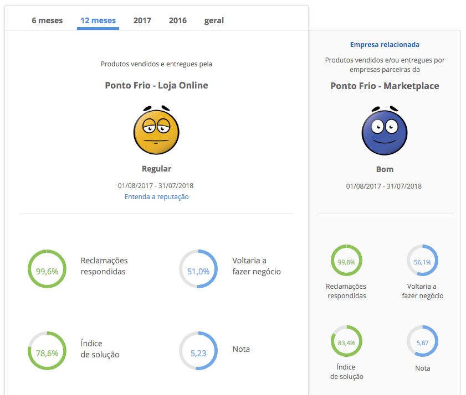Open the Entenda a reputação link
Image resolution: width=466 pixels, height=395 pixels.
pyautogui.click(x=156, y=196)
